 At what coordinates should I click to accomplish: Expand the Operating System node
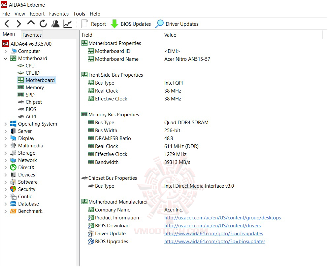coord(6,124)
